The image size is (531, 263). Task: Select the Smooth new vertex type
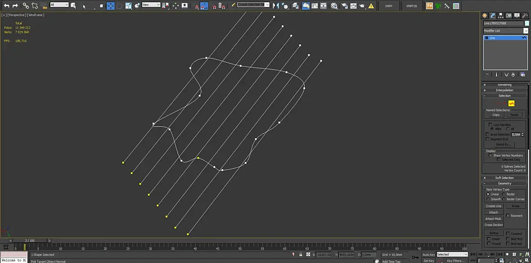click(488, 199)
